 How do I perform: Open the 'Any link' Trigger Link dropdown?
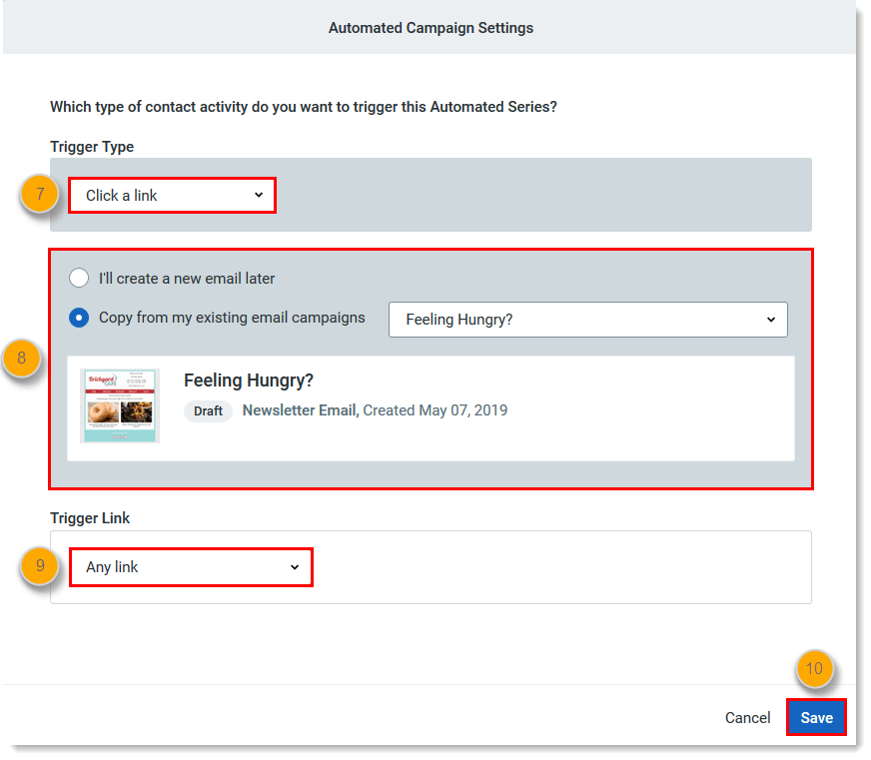tap(190, 566)
